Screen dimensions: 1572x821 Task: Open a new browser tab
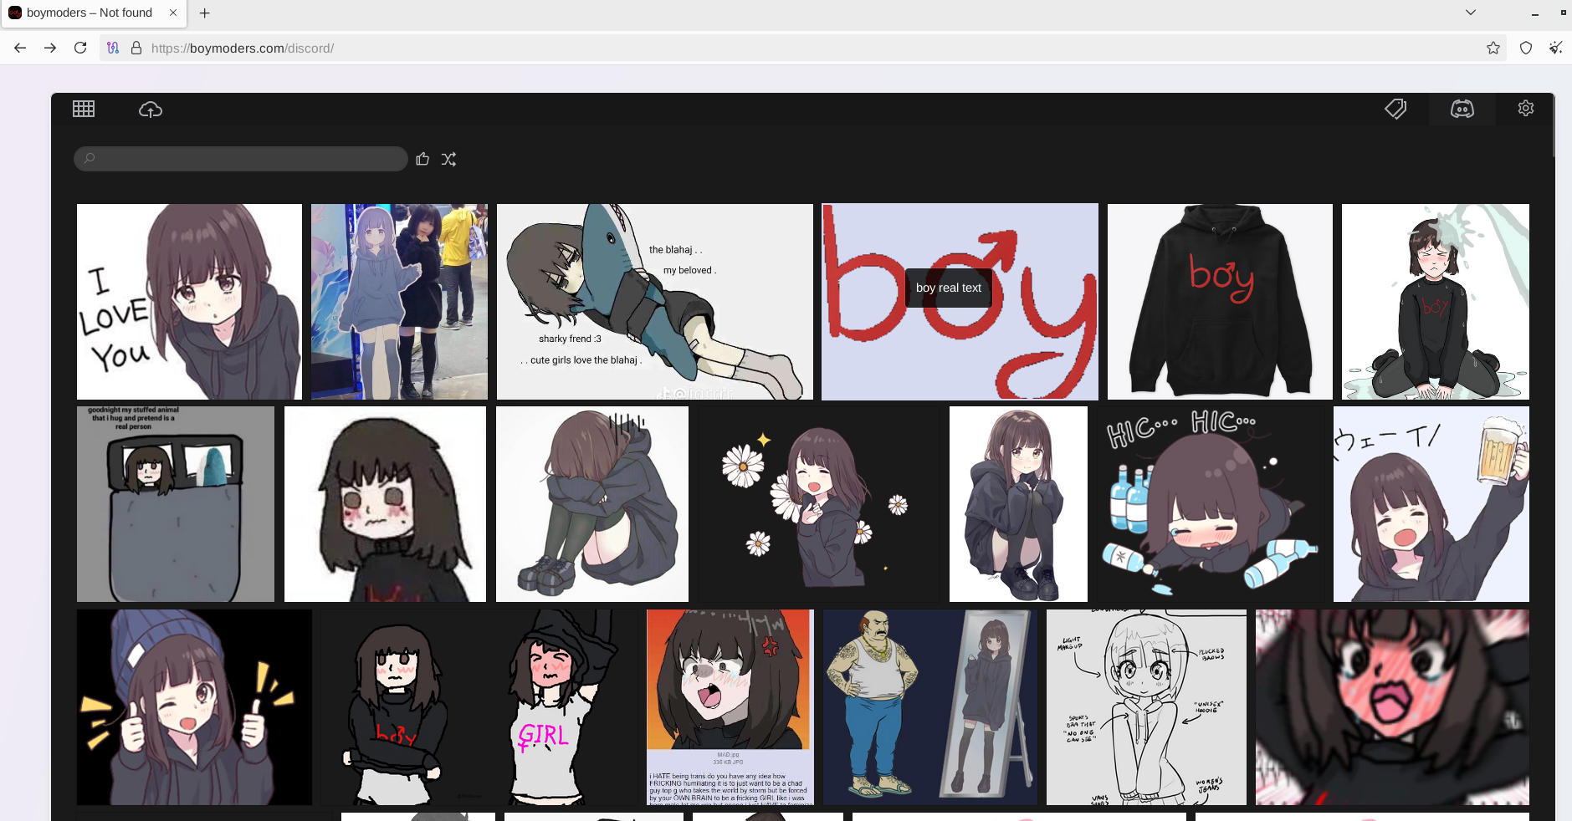(x=205, y=13)
